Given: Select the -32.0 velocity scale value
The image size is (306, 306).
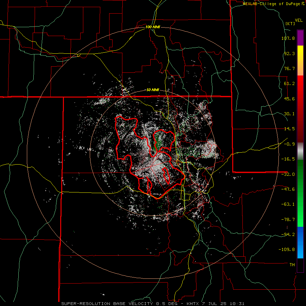Looking at the screenshot, I should point(288,174).
